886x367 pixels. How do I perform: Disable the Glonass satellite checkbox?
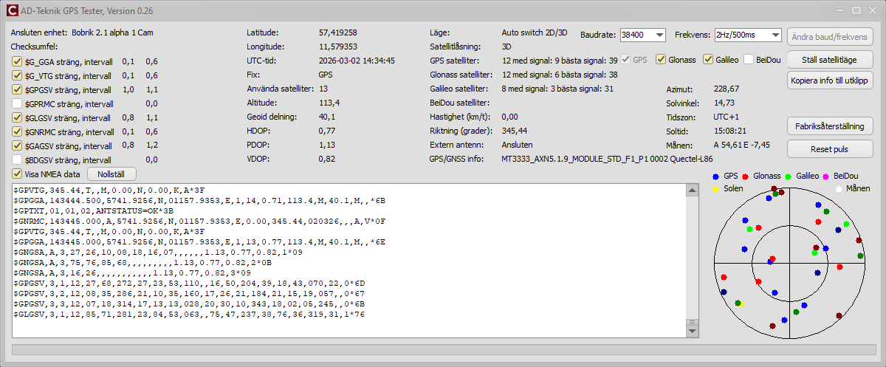pos(662,59)
